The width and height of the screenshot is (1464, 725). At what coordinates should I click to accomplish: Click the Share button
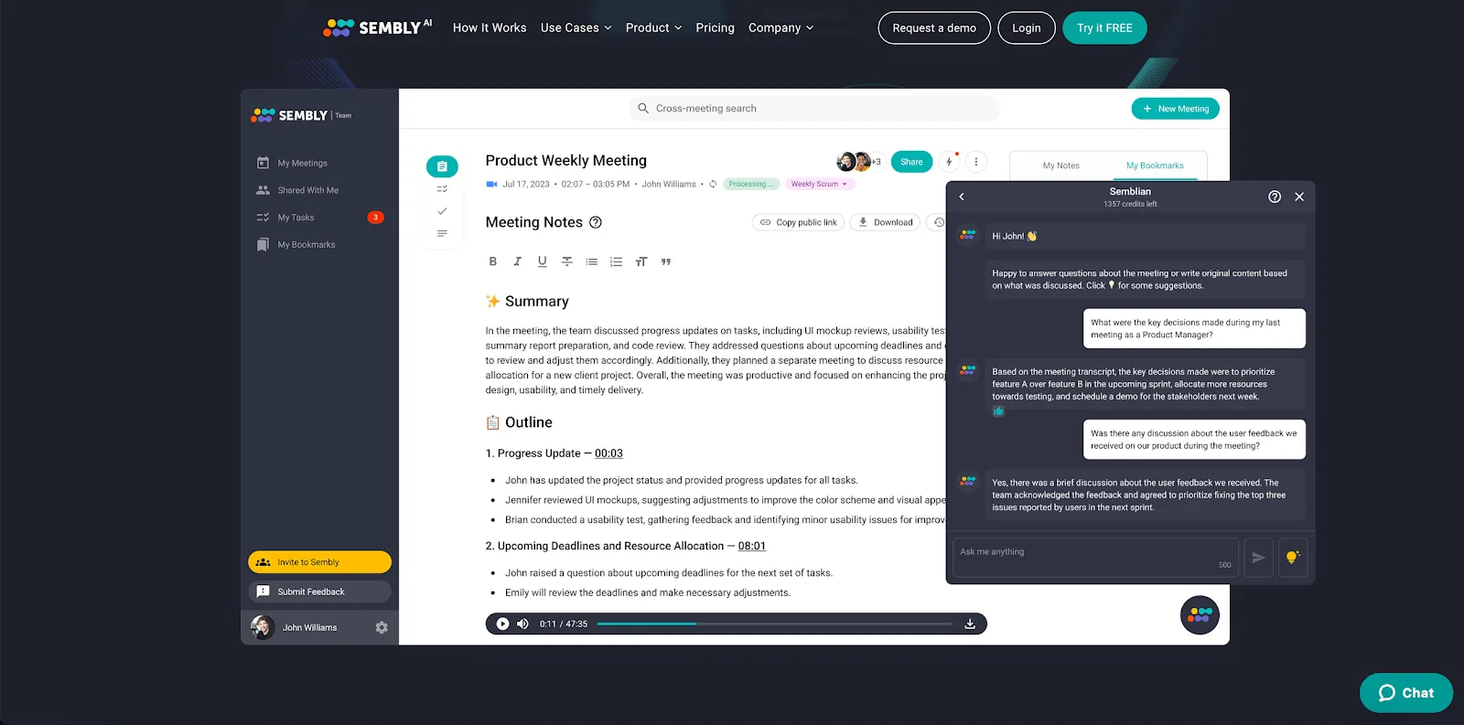click(911, 162)
